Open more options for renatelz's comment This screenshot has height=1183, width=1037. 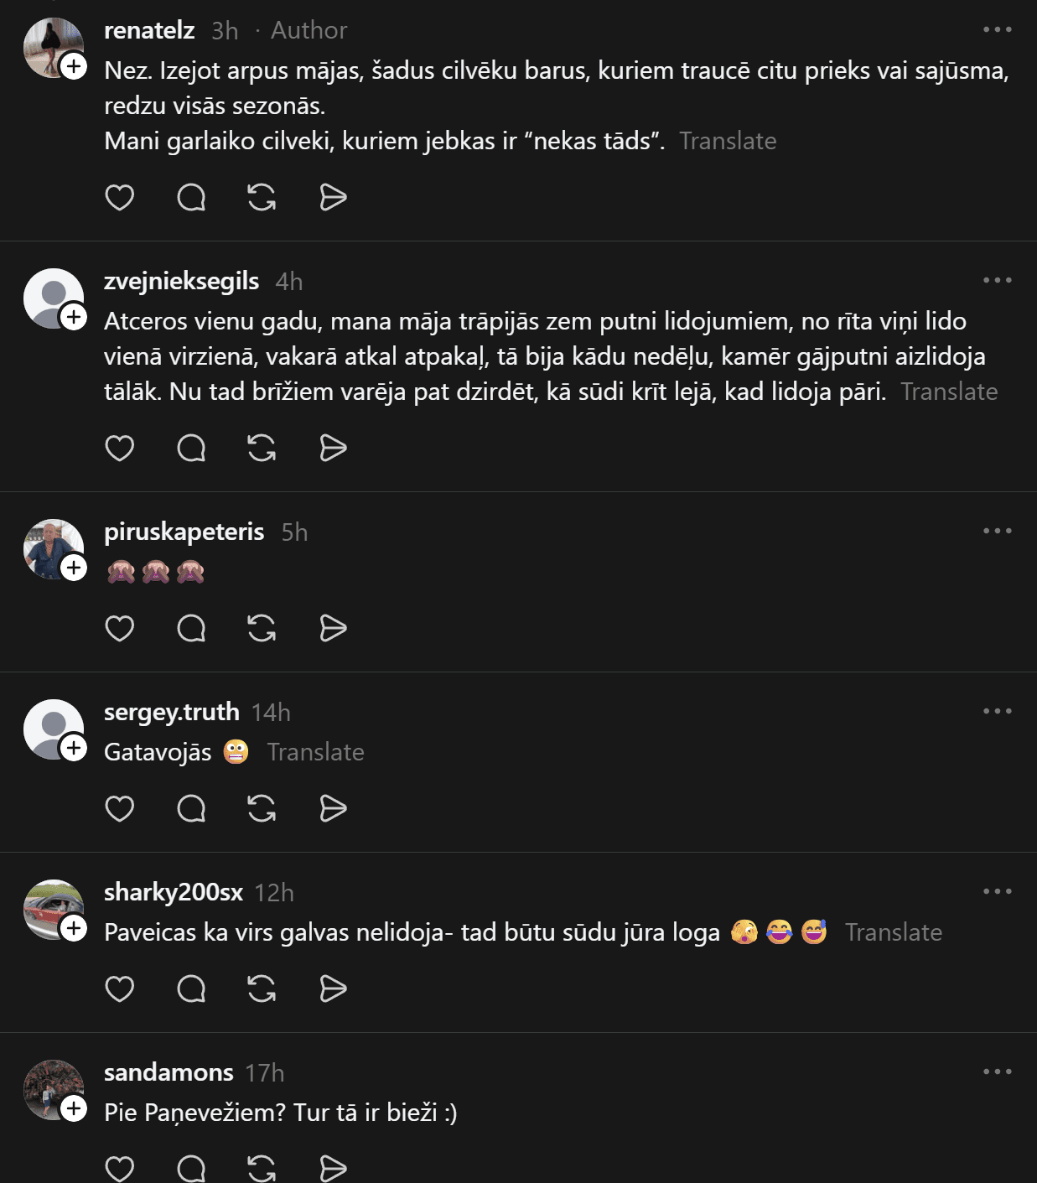(997, 30)
